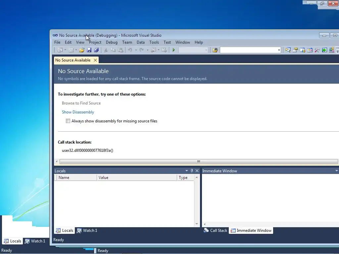339x254 pixels.
Task: Open the Toolbox hammer-and-wrench icon
Action: 317,50
